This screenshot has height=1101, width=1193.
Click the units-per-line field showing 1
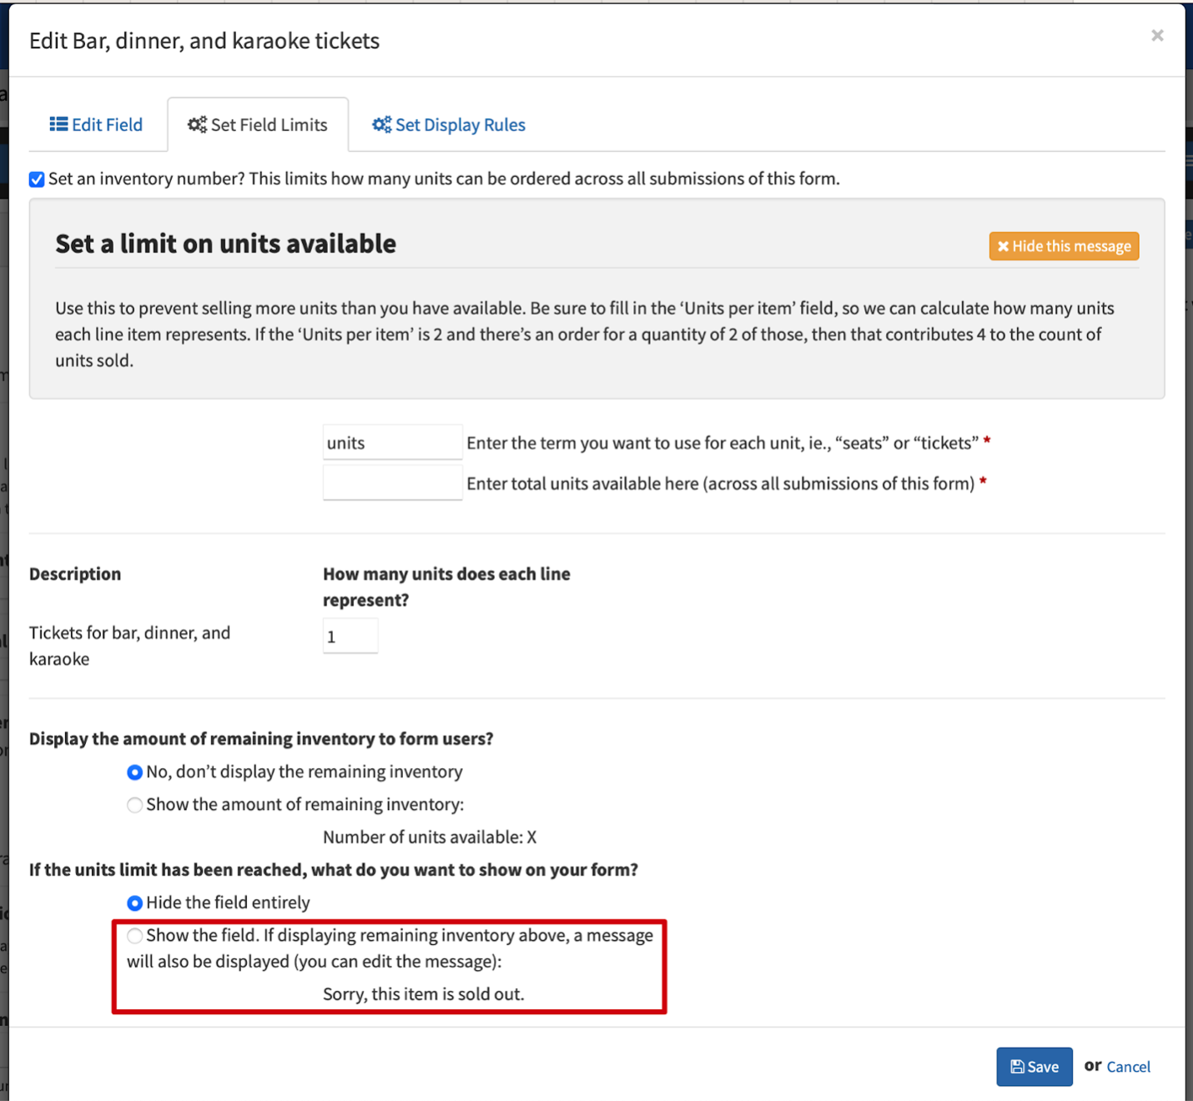(350, 636)
